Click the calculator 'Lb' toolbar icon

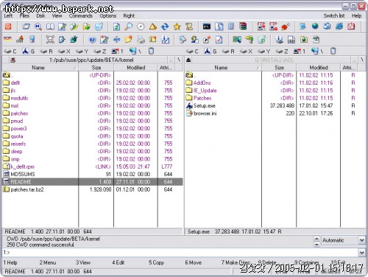tap(291, 40)
